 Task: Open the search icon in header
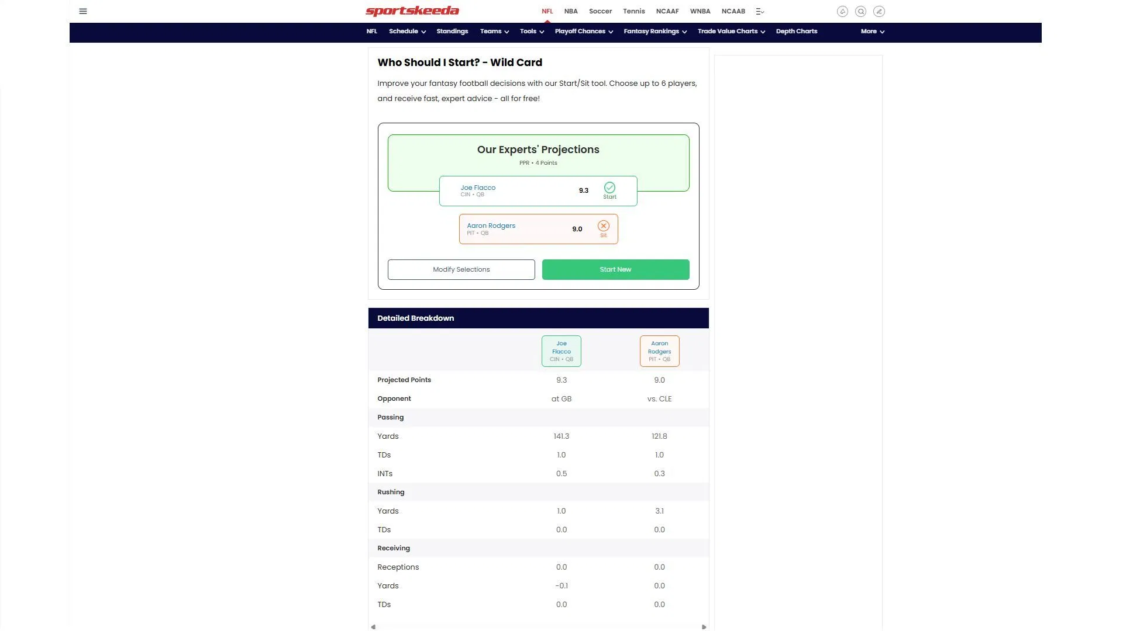(x=860, y=11)
